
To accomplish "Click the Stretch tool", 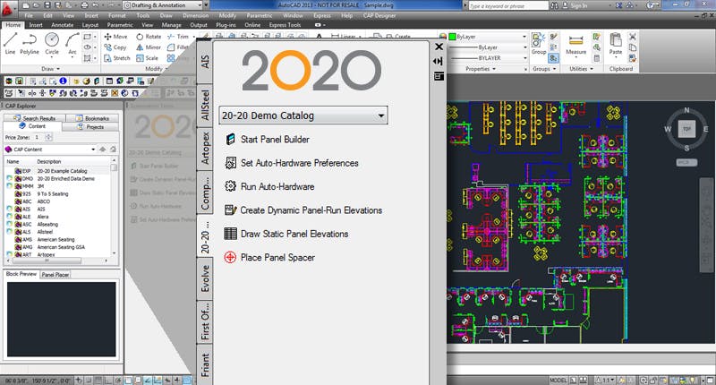I will [x=117, y=58].
